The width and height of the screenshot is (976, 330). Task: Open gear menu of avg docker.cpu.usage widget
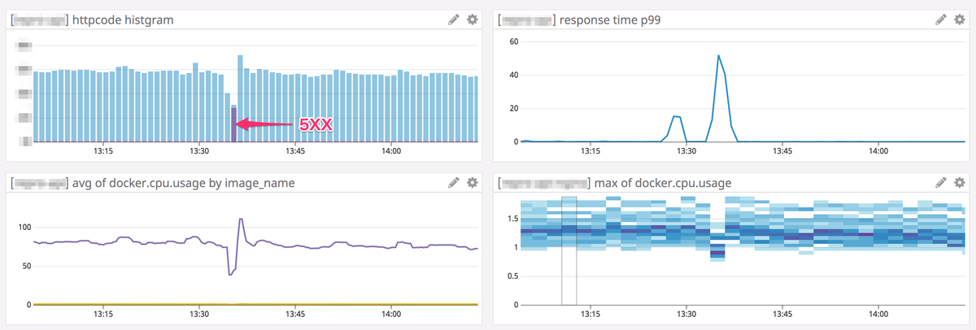tap(472, 183)
